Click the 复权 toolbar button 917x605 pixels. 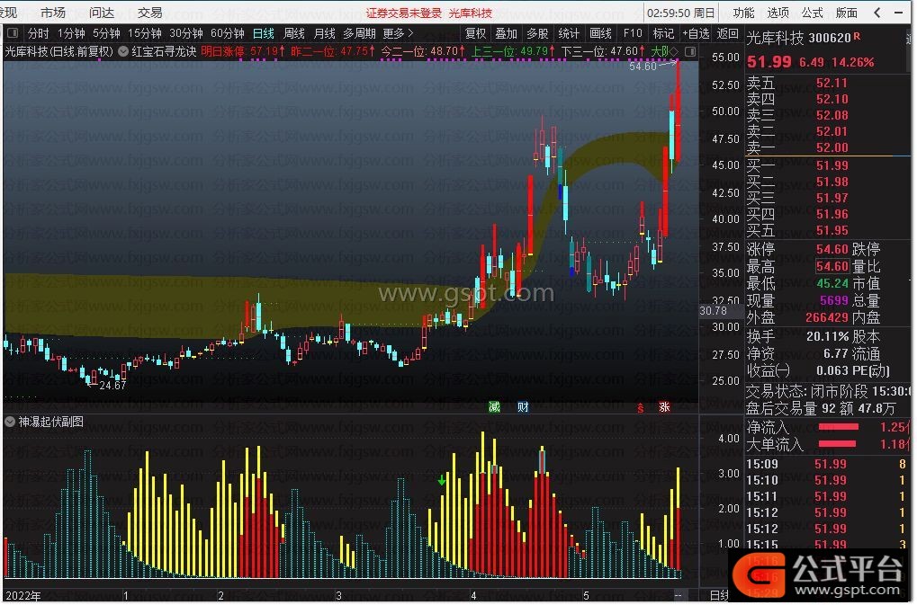point(475,34)
